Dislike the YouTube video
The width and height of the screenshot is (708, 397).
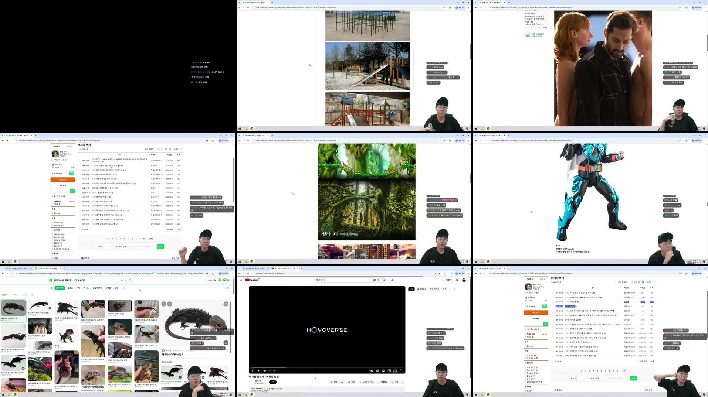pos(342,382)
